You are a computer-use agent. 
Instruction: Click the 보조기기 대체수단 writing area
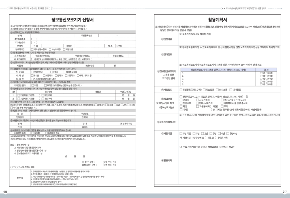pos(230,122)
